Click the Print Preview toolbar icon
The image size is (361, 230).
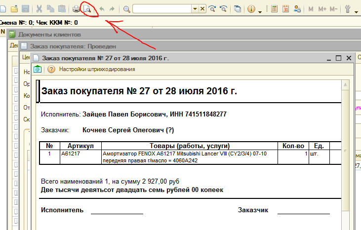87,9
